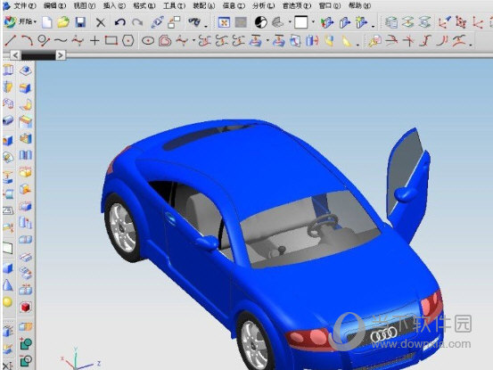Click the black-and-white shaded sphere rendering icon
Image resolution: width=493 pixels, height=370 pixels.
point(260,22)
